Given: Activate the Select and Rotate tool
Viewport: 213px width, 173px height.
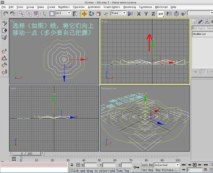Looking at the screenshot, I should point(91,14).
